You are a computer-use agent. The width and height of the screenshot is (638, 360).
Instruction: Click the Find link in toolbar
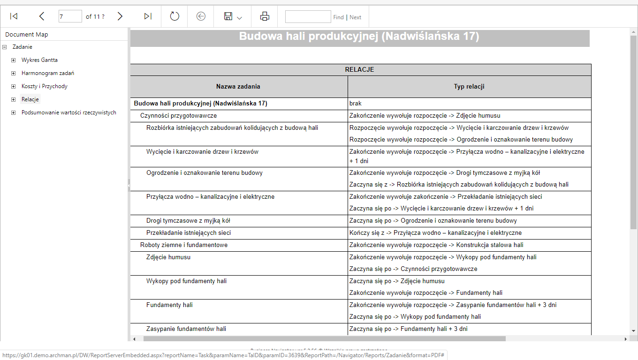(339, 17)
